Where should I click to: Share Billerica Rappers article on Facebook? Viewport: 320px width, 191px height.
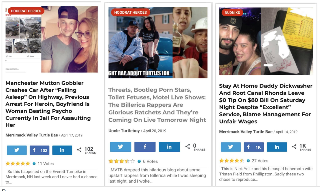coord(145,147)
